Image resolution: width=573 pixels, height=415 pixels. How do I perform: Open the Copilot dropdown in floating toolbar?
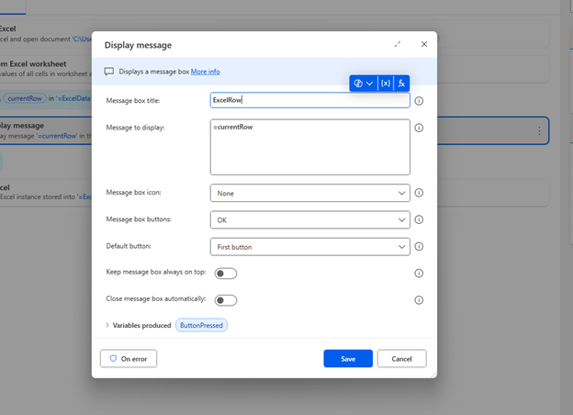(x=364, y=84)
